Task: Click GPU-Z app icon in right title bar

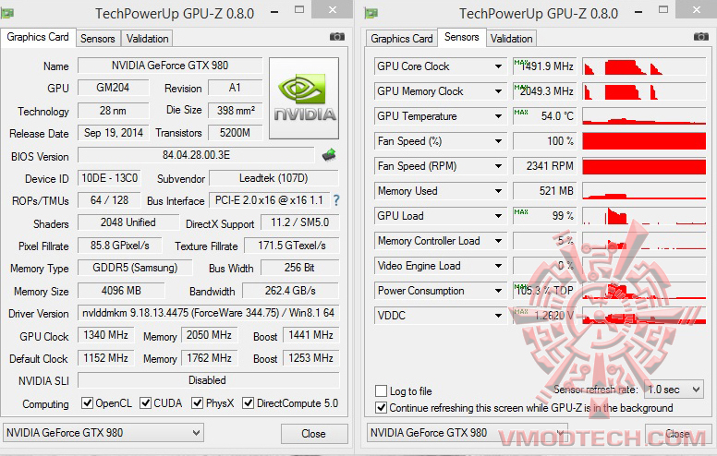Action: point(371,13)
